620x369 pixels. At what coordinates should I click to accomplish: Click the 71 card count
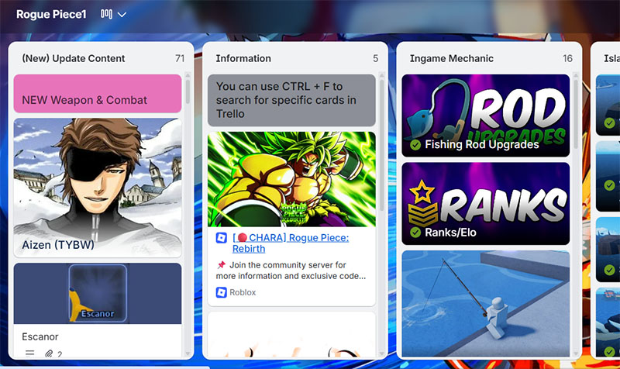point(180,59)
